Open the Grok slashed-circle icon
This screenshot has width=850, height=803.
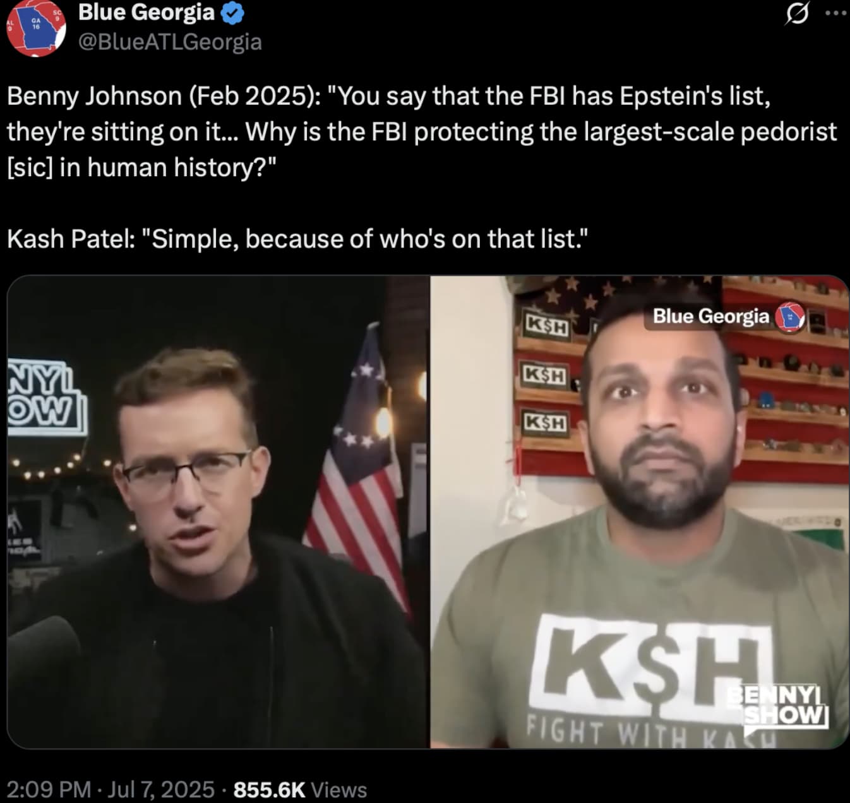click(797, 13)
